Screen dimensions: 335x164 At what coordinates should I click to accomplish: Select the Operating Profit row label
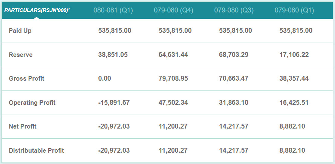(x=32, y=103)
